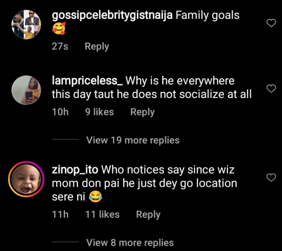Open zinop_ito username link
The image size is (282, 251).
(x=75, y=169)
